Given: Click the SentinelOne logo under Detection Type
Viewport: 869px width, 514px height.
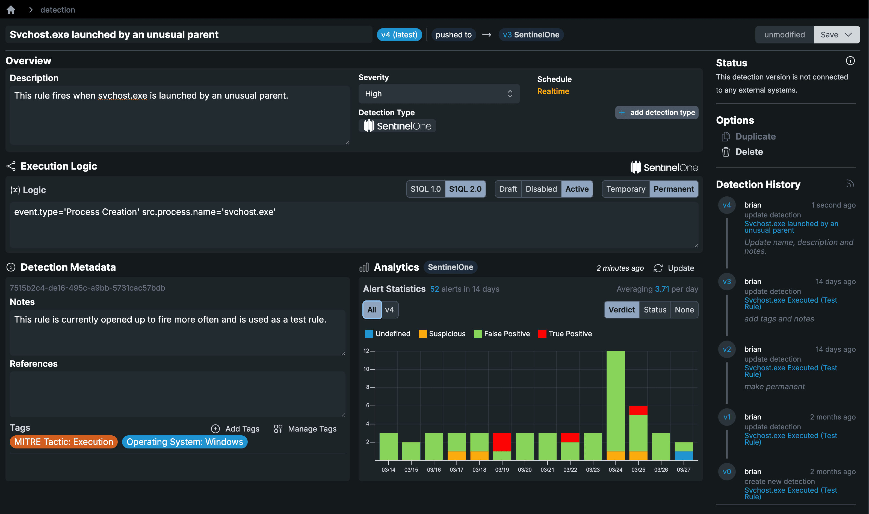Looking at the screenshot, I should click(x=397, y=126).
